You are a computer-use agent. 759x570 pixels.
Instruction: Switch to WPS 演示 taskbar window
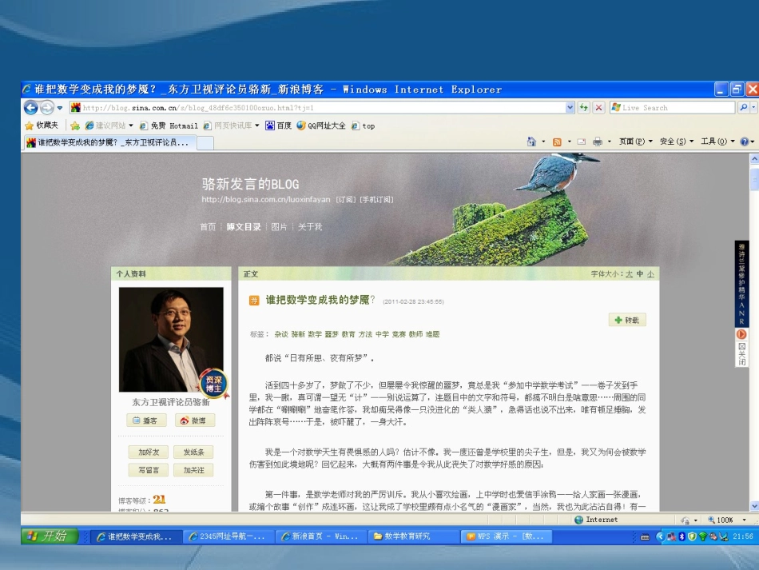click(506, 536)
